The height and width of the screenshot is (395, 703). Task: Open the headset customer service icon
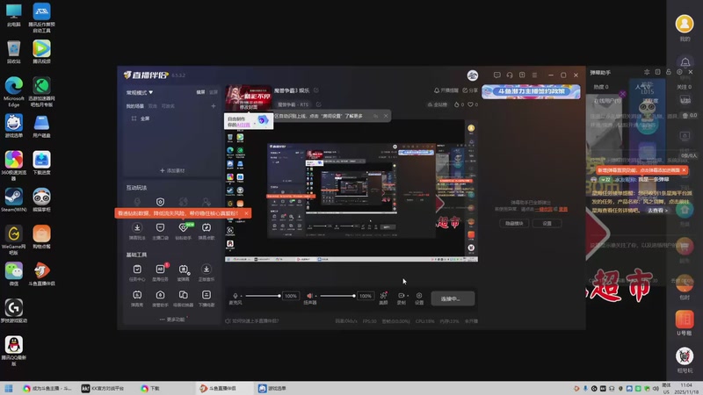510,75
